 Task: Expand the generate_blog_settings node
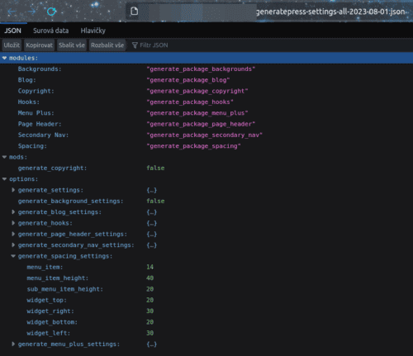click(13, 212)
